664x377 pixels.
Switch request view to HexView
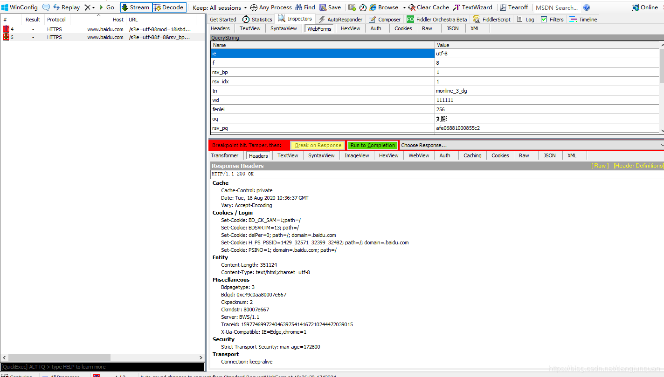[x=350, y=28]
